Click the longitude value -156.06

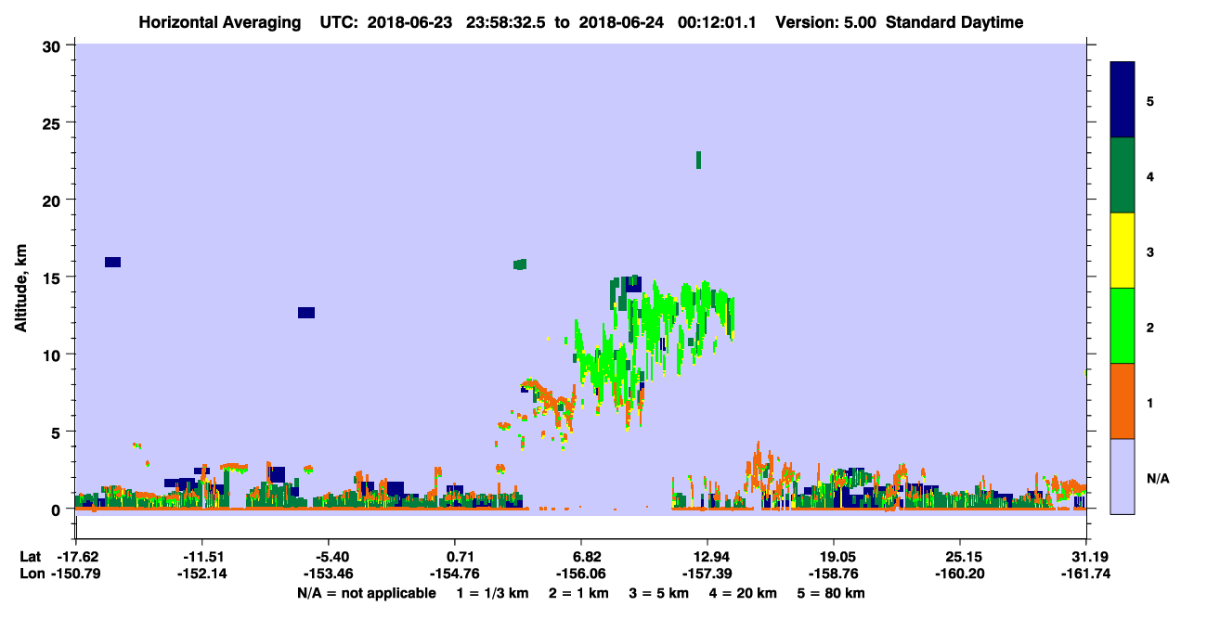581,574
